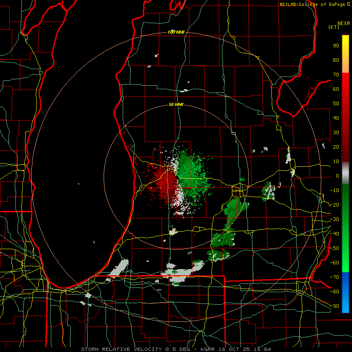The width and height of the screenshot is (352, 352).
Task: Click the bright green segment of color bar
Action: (x=345, y=258)
